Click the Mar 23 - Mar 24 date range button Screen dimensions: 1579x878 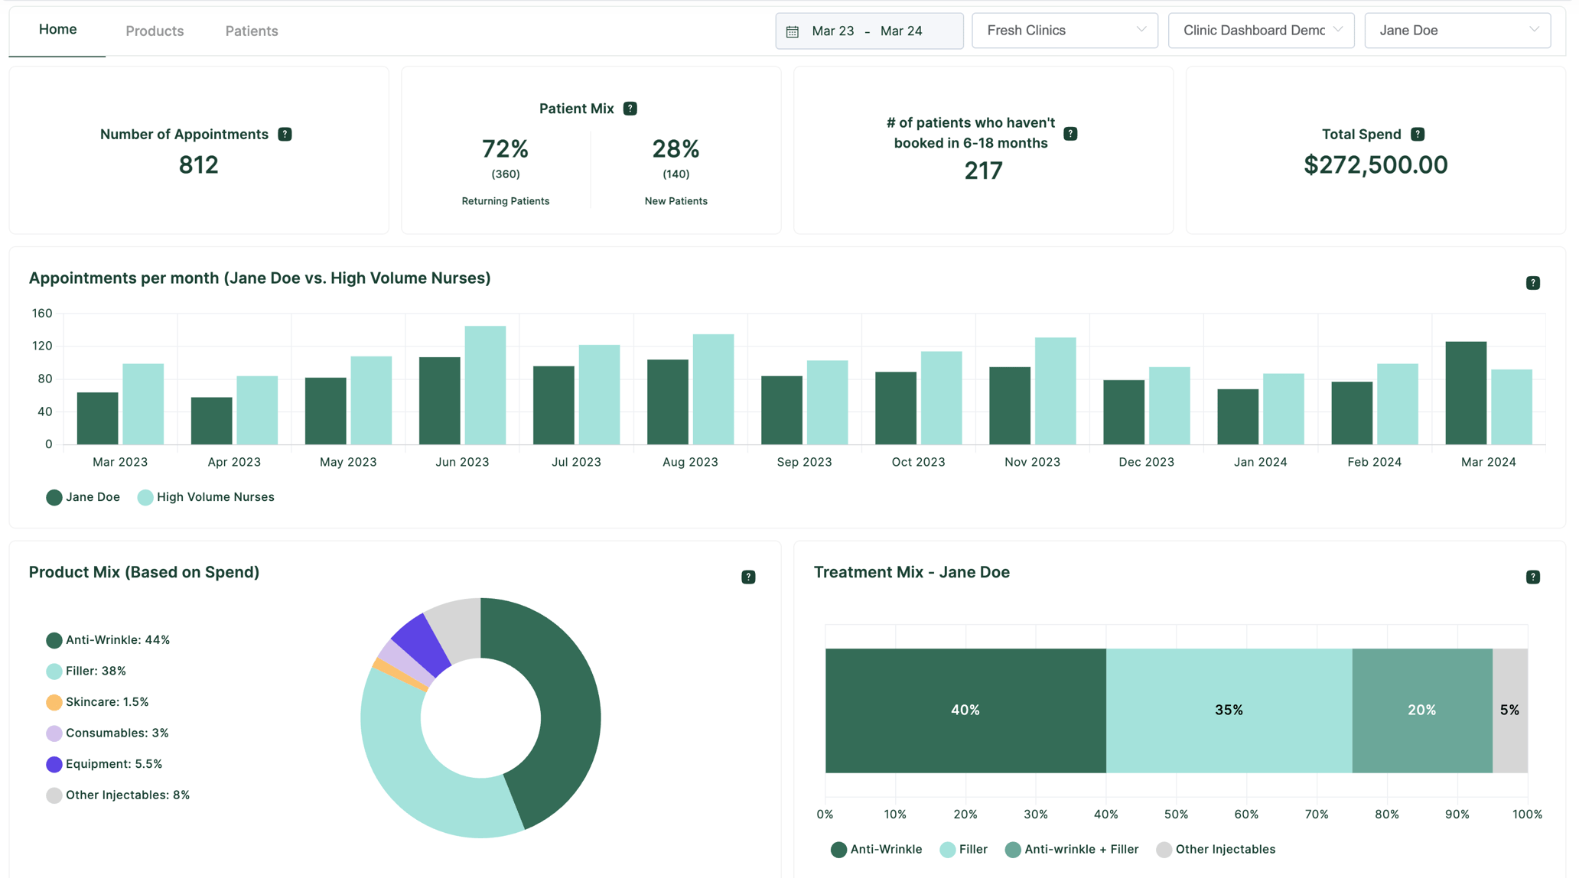(868, 31)
